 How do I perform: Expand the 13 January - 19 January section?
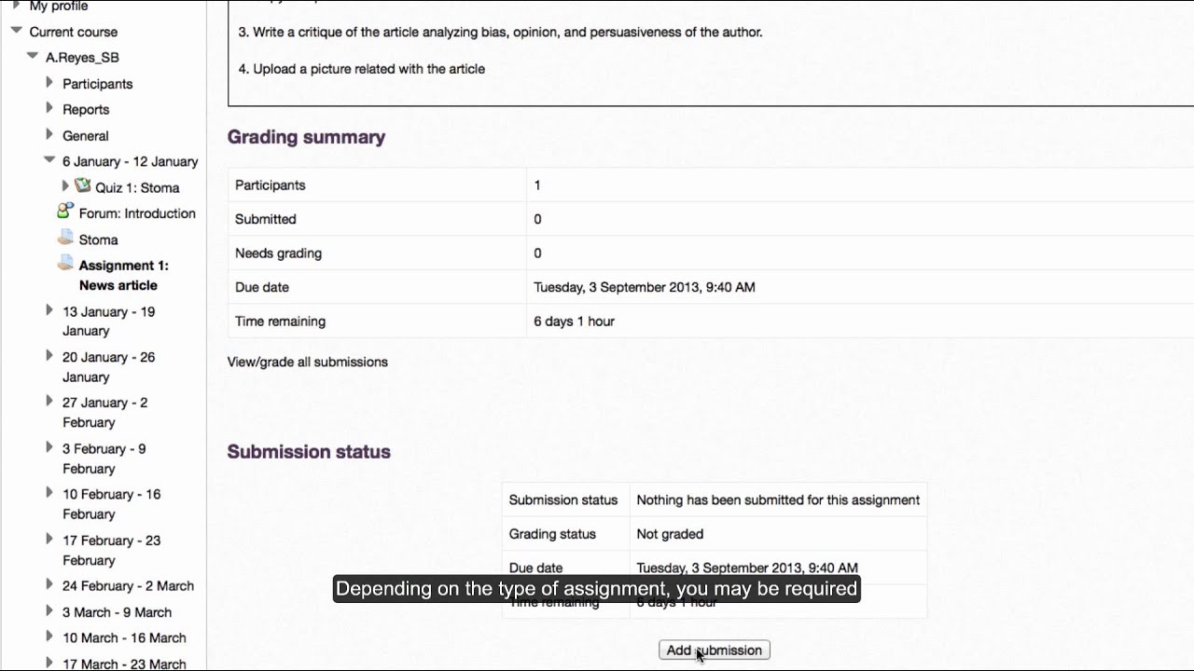49,310
